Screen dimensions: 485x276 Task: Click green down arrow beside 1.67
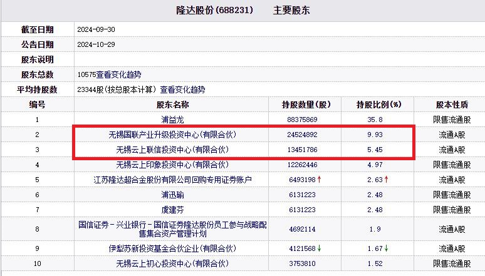(387, 248)
